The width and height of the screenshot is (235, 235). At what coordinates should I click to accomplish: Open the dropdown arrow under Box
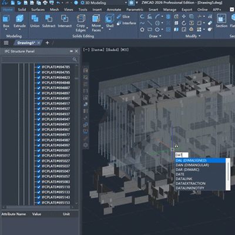click(x=6, y=29)
